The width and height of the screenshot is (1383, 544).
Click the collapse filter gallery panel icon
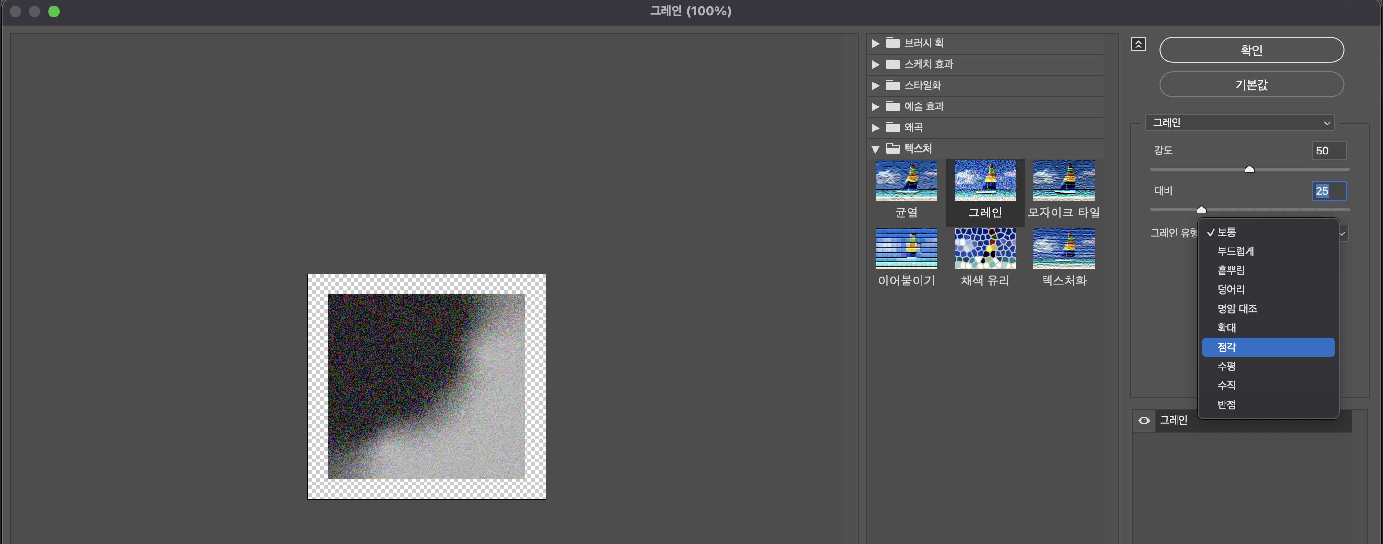tap(1138, 45)
